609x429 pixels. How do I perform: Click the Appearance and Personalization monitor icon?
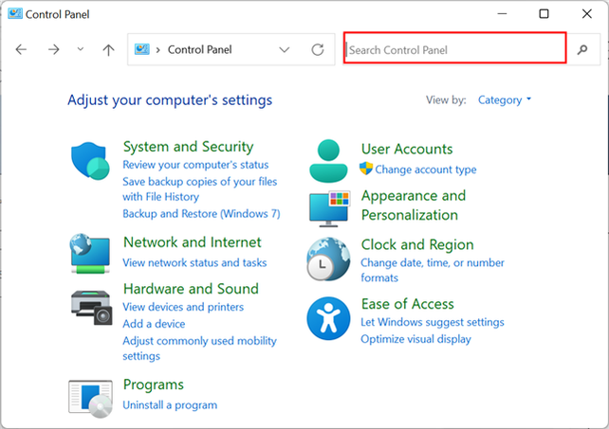[x=329, y=207]
